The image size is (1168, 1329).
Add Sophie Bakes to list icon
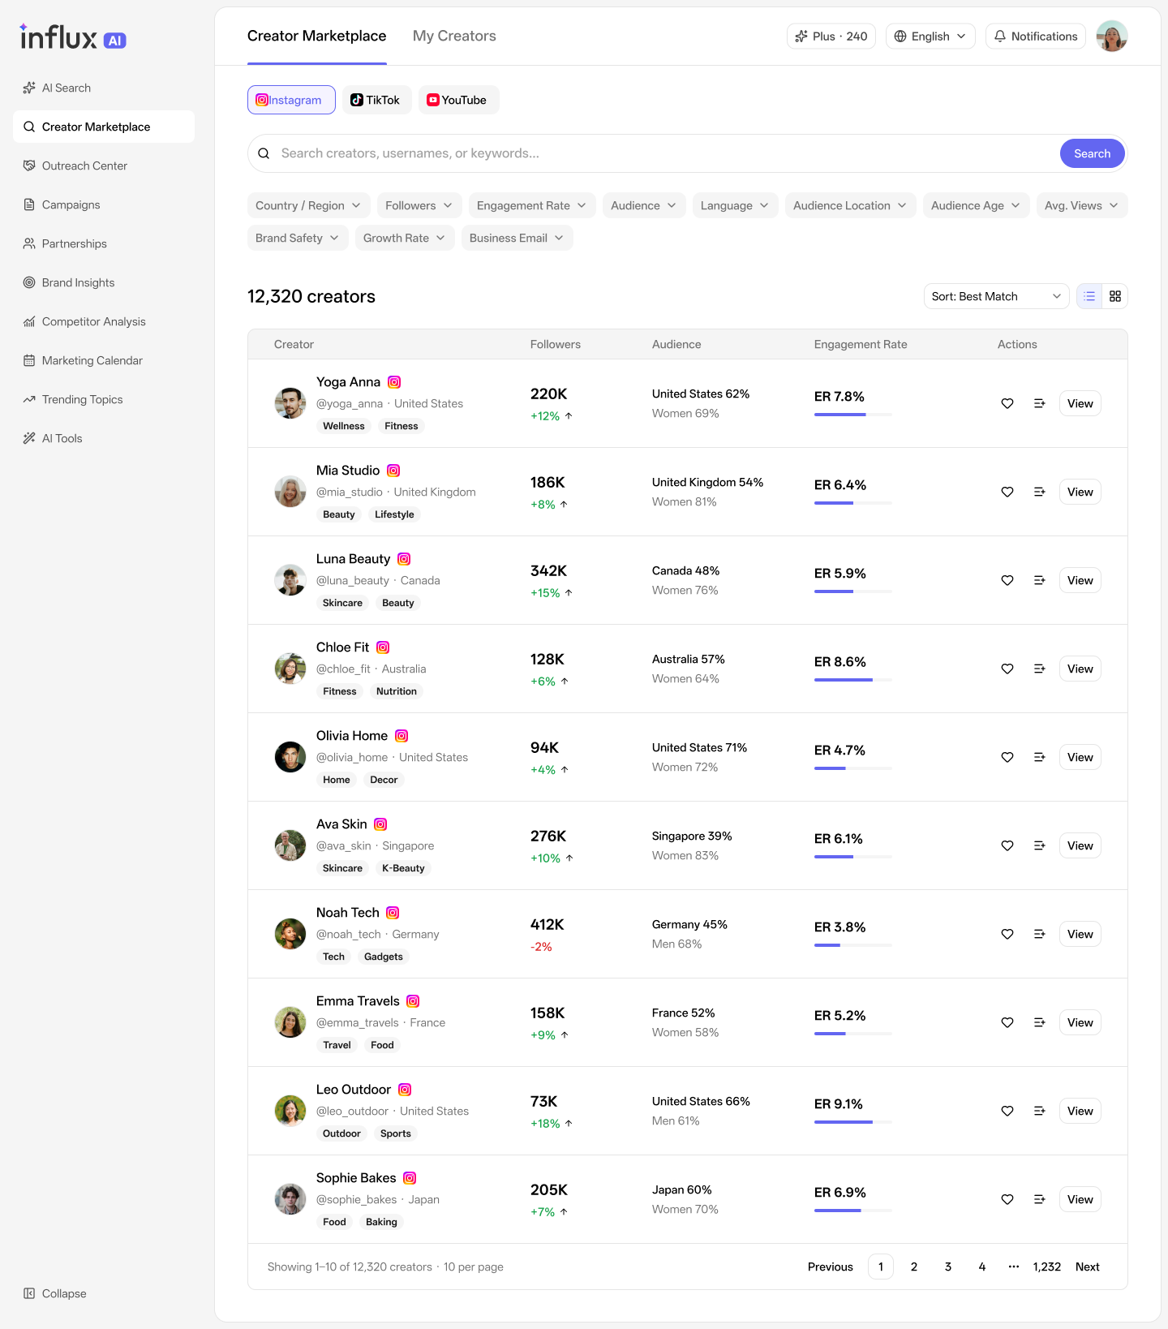pyautogui.click(x=1040, y=1199)
